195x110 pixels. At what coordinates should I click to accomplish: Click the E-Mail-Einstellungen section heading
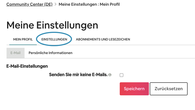coord(27,66)
